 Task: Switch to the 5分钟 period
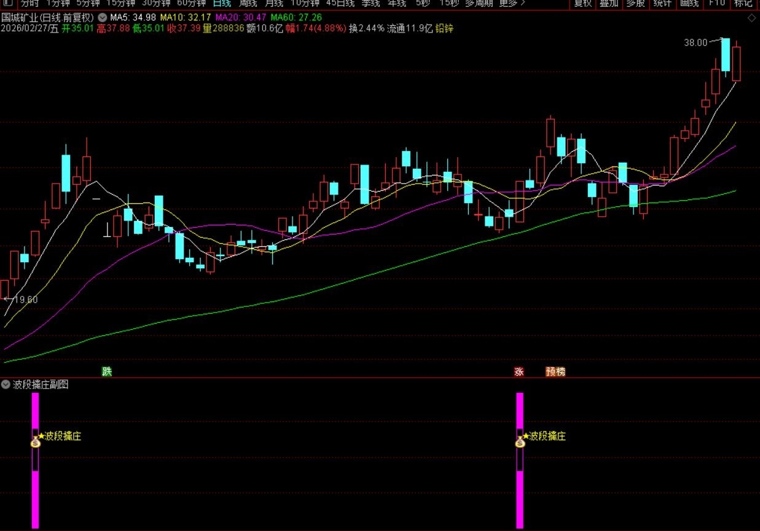tap(88, 3)
